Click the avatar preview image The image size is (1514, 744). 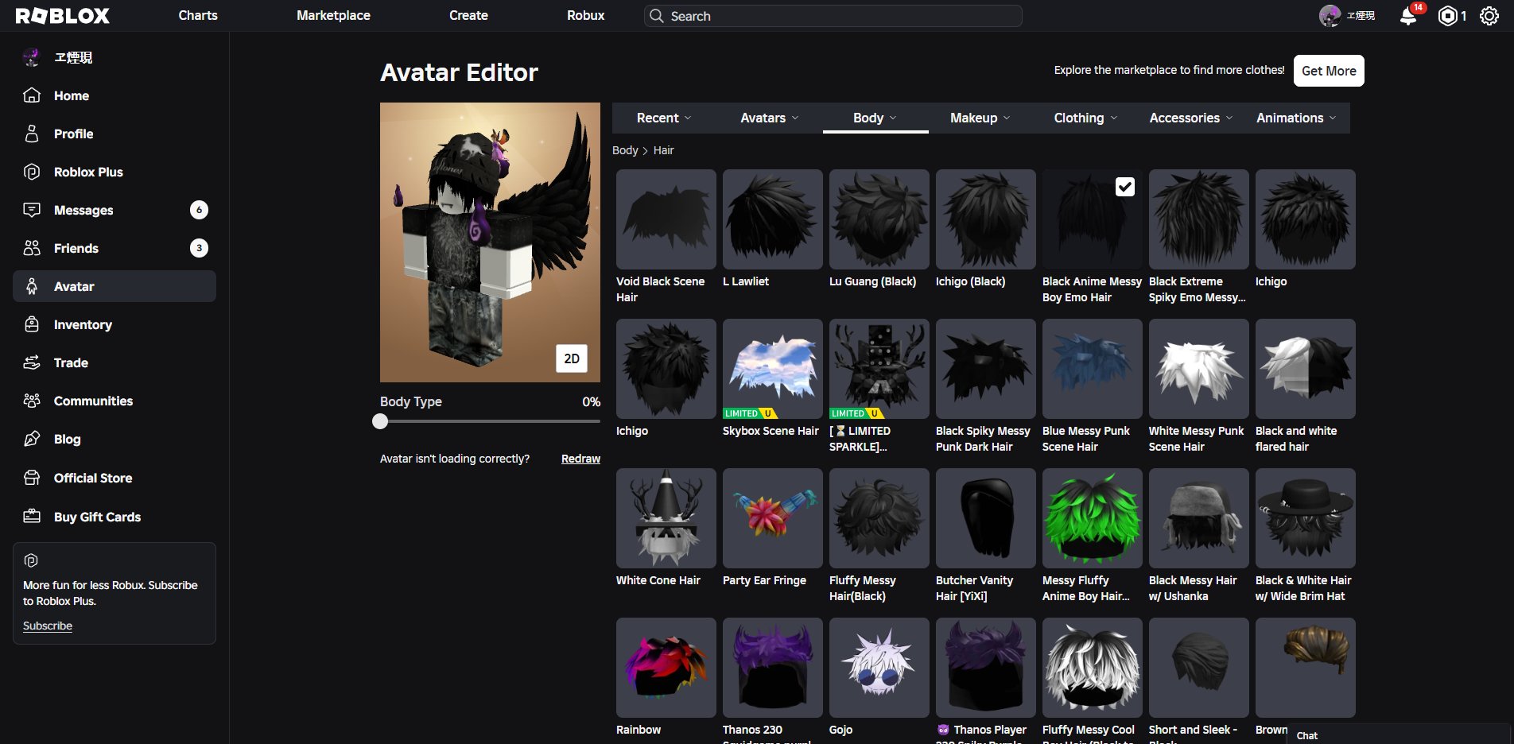tap(490, 242)
